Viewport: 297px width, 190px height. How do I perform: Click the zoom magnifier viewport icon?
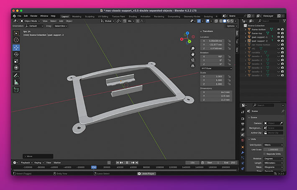192,49
